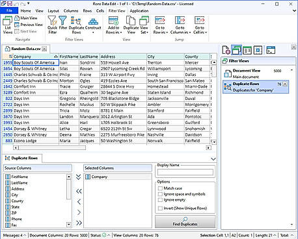Open Quick Filter tool

(53, 25)
